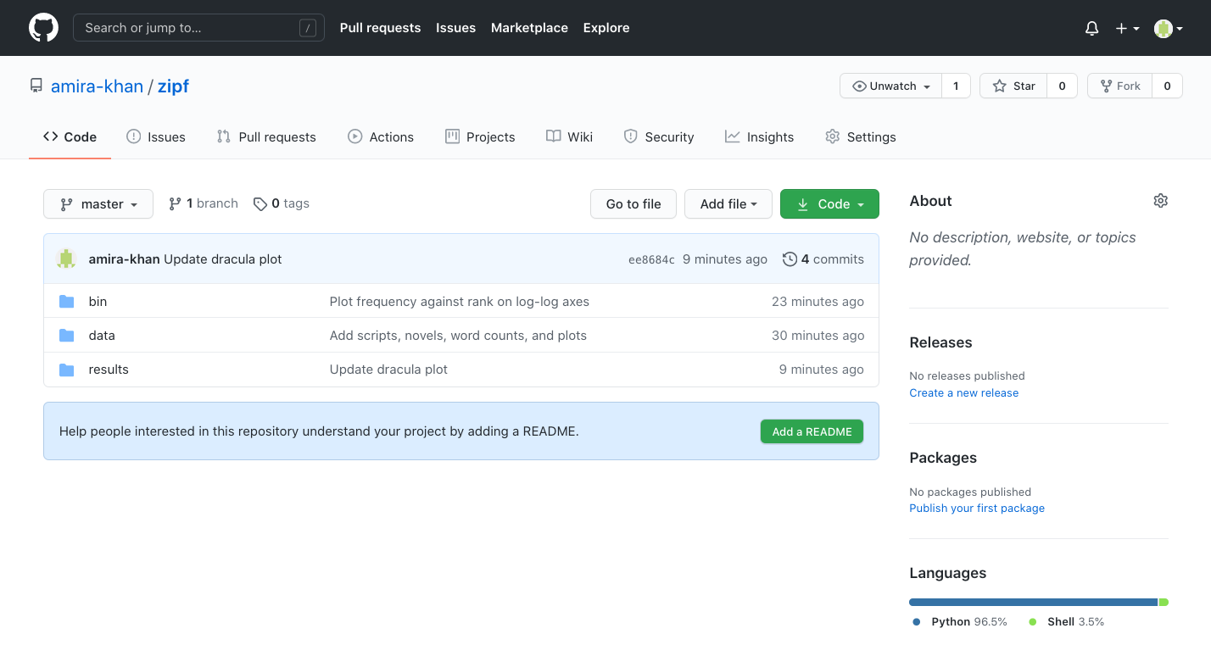Open the Unwatch dropdown
Screen dimensions: 1211x645
pos(891,86)
